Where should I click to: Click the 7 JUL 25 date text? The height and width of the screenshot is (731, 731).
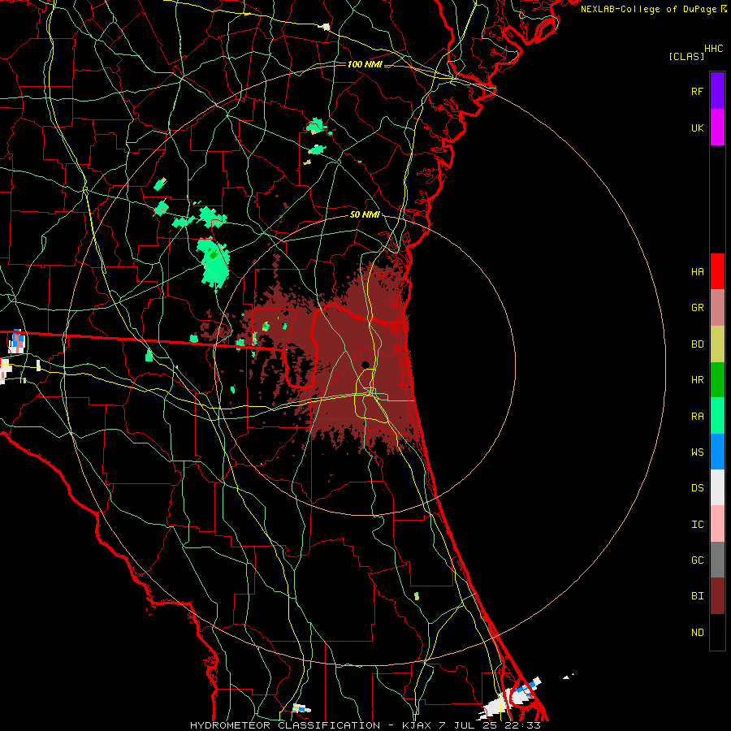[469, 725]
